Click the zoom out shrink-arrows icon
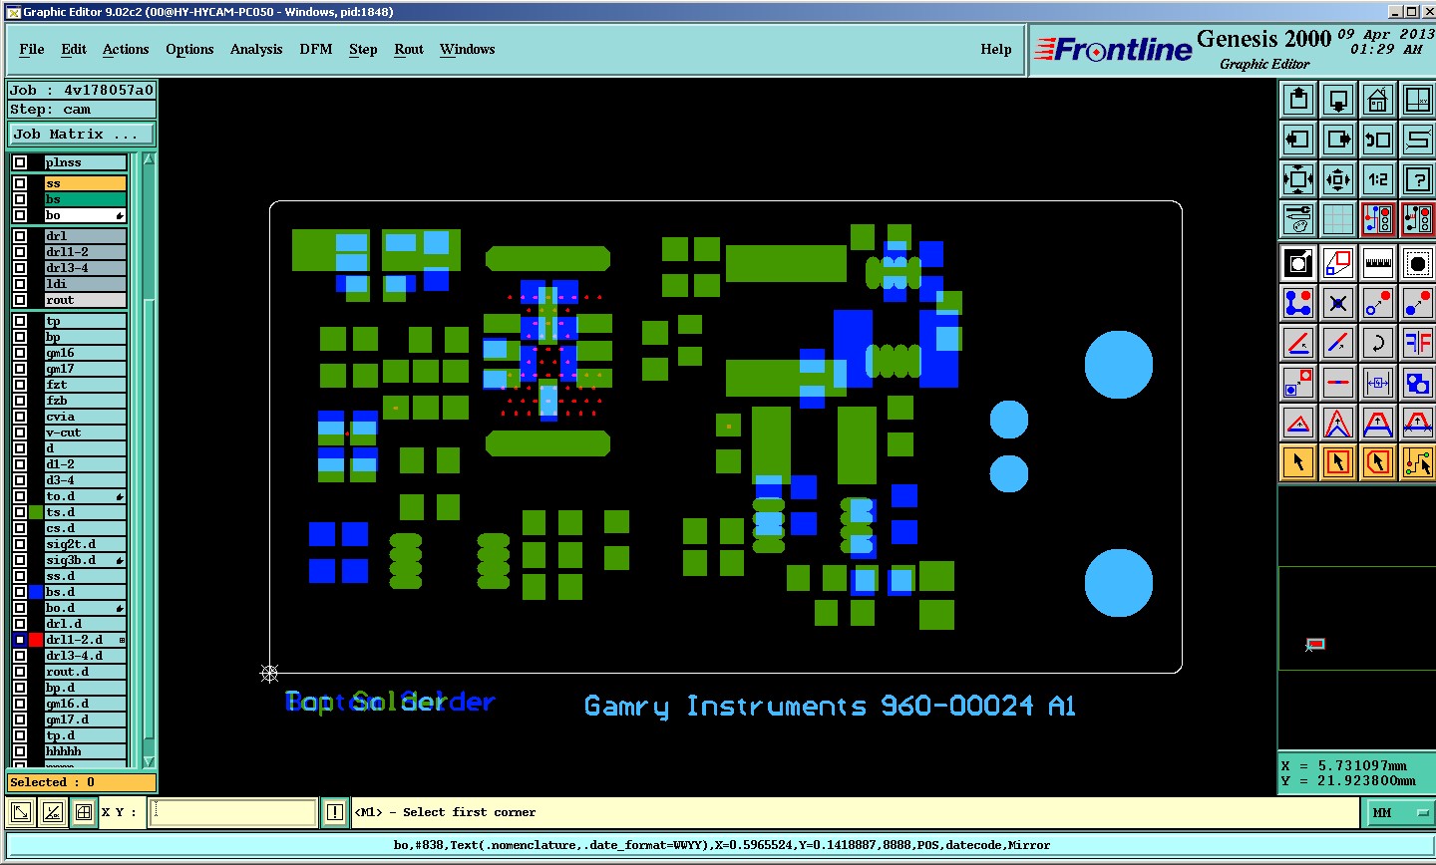 (x=1338, y=179)
